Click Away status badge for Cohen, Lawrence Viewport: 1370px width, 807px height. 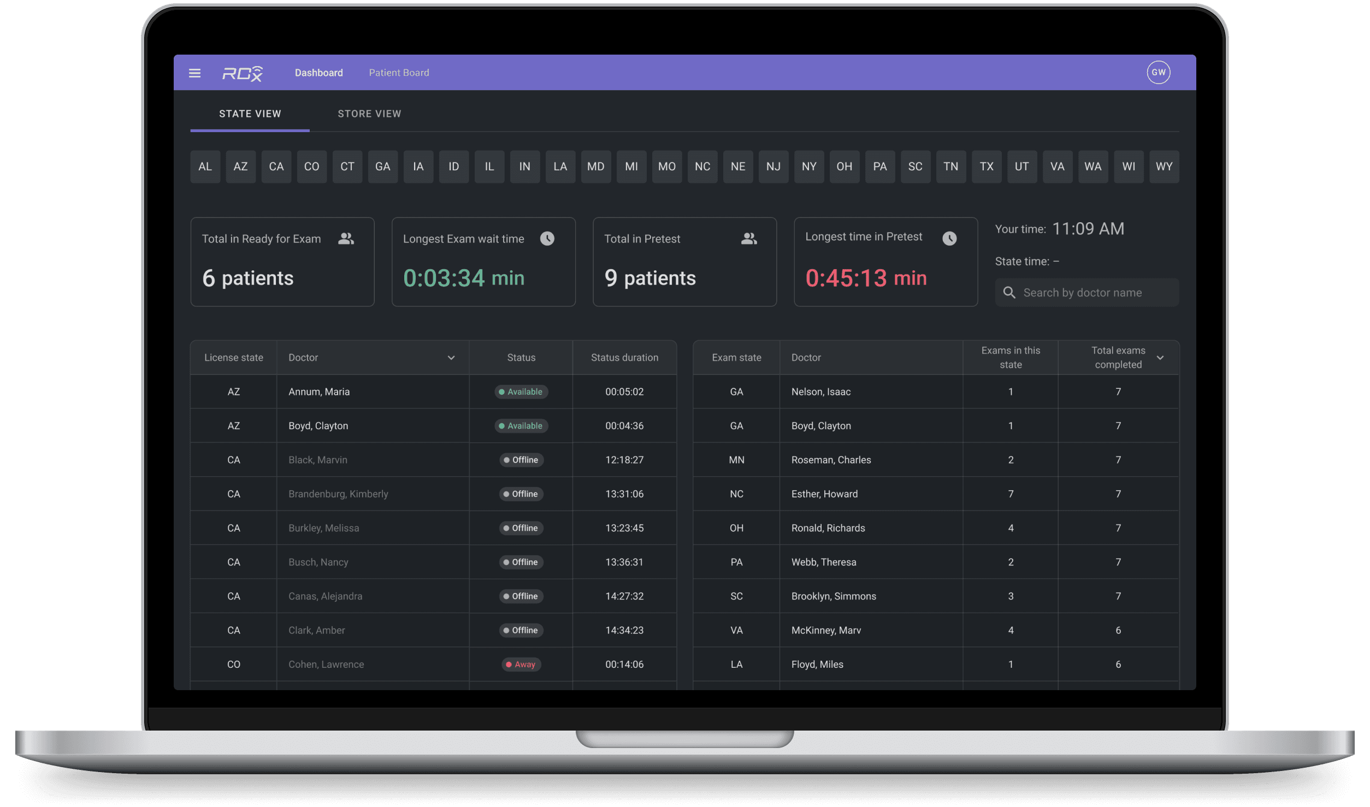521,664
